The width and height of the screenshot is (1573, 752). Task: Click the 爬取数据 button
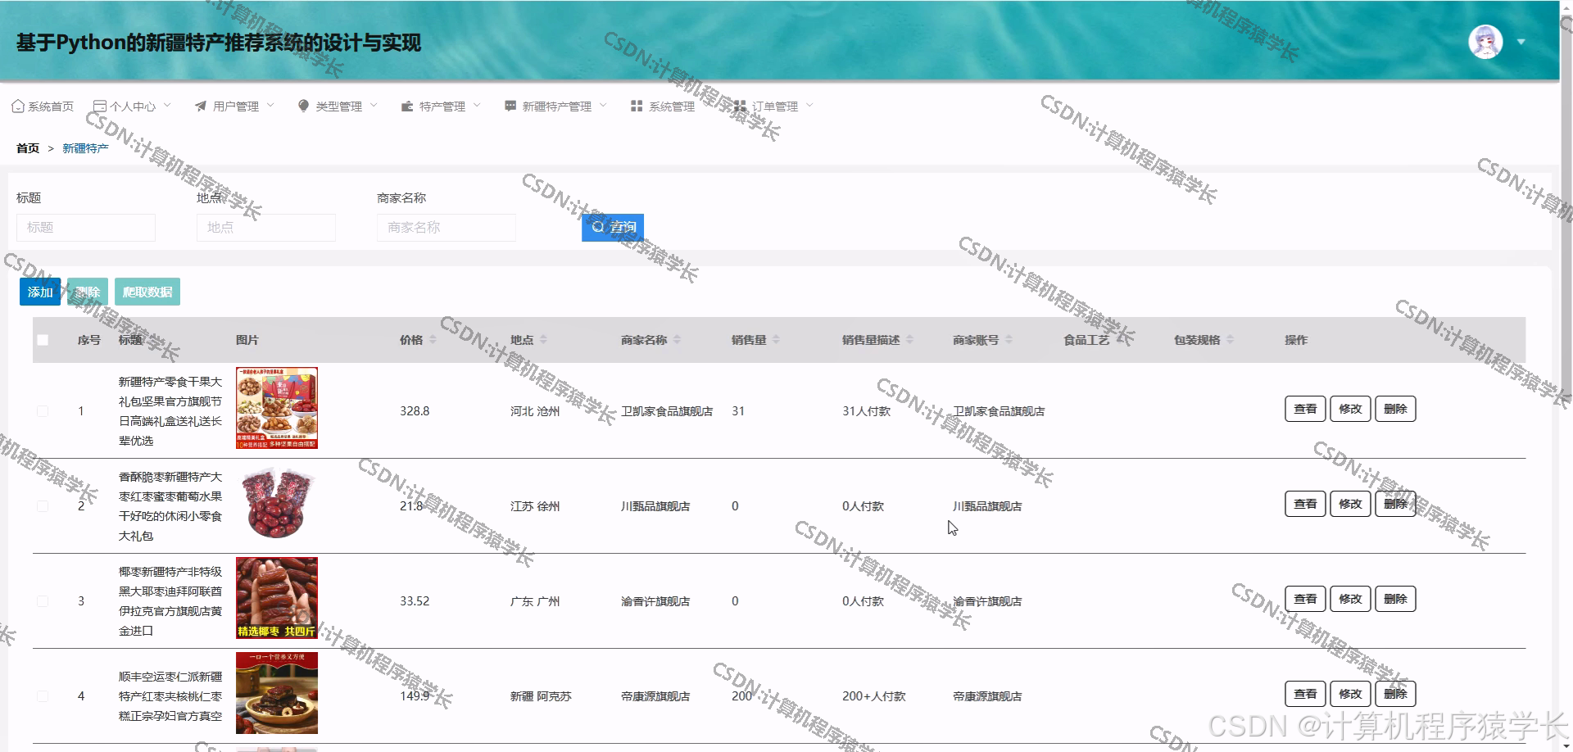(147, 292)
